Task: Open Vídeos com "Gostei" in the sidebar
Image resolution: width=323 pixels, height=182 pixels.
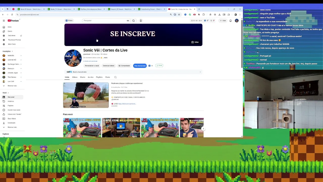Action: pos(12,114)
